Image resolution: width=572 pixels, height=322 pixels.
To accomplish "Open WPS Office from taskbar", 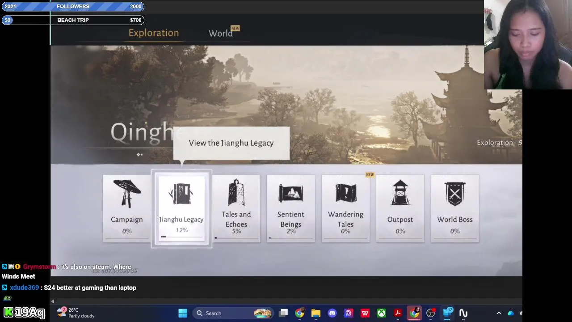I will point(365,313).
